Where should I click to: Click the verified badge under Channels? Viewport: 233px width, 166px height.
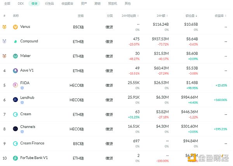pyautogui.click(x=22, y=131)
